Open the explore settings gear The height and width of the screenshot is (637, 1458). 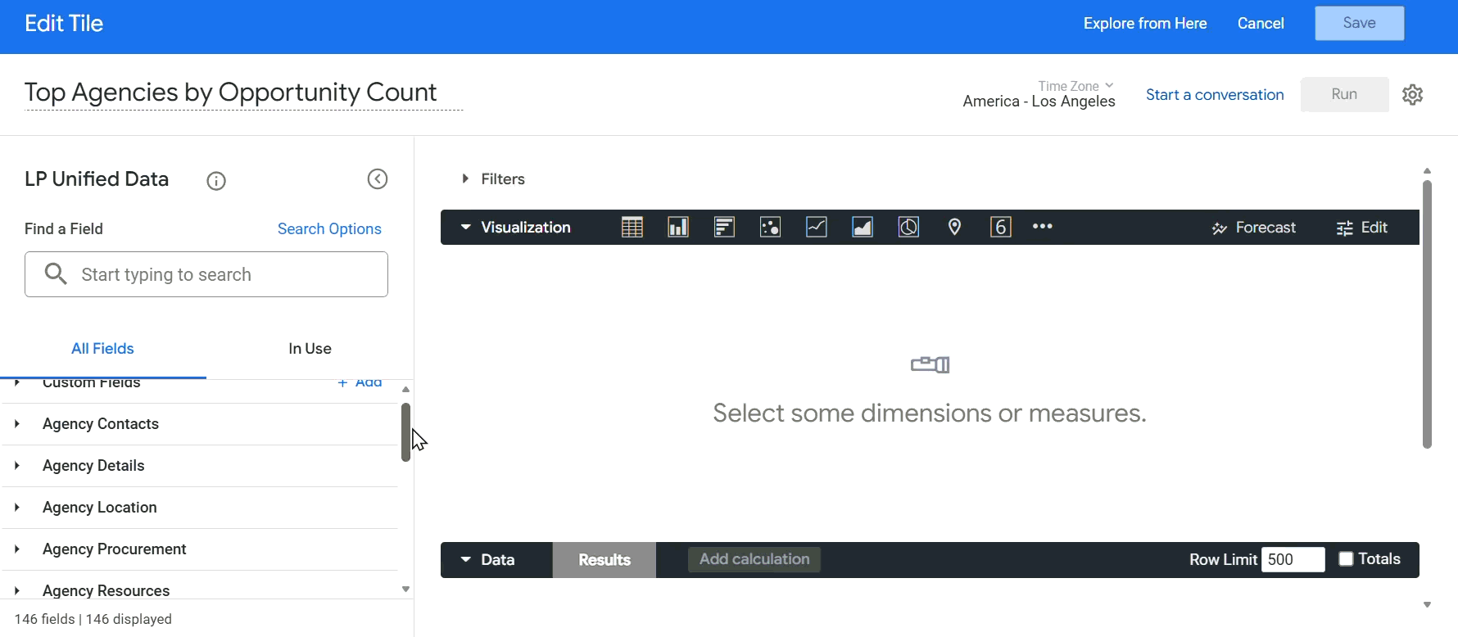pos(1413,95)
